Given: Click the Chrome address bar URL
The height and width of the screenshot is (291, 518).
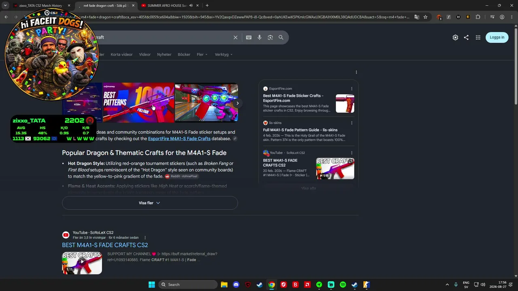Looking at the screenshot, I should click(x=245, y=17).
